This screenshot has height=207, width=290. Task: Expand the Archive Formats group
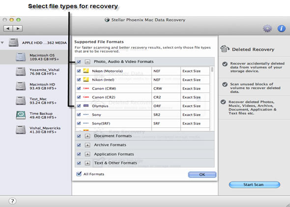click(87, 145)
